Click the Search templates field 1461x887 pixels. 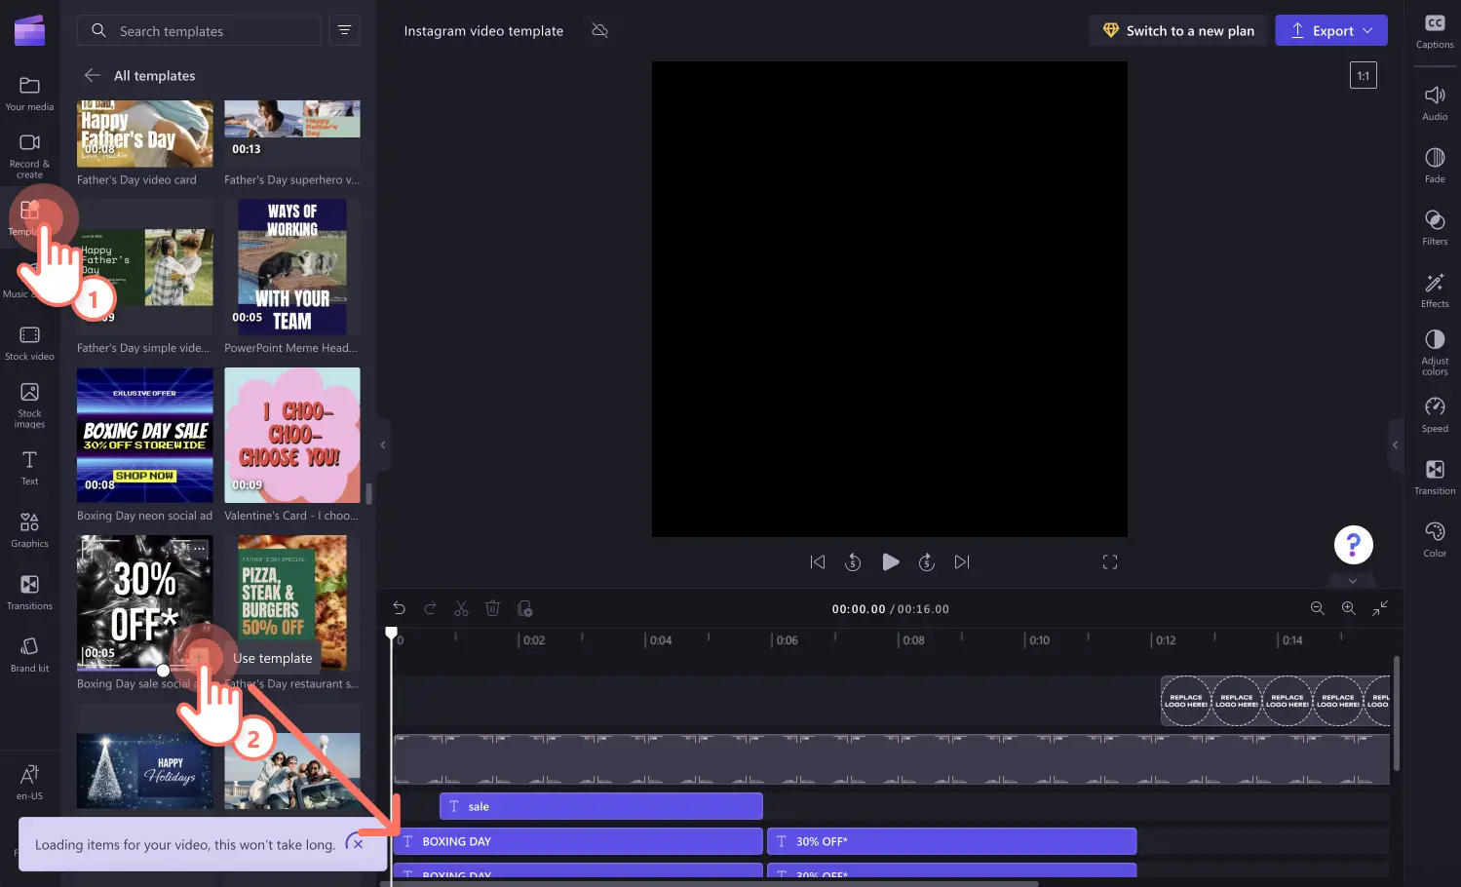click(199, 30)
